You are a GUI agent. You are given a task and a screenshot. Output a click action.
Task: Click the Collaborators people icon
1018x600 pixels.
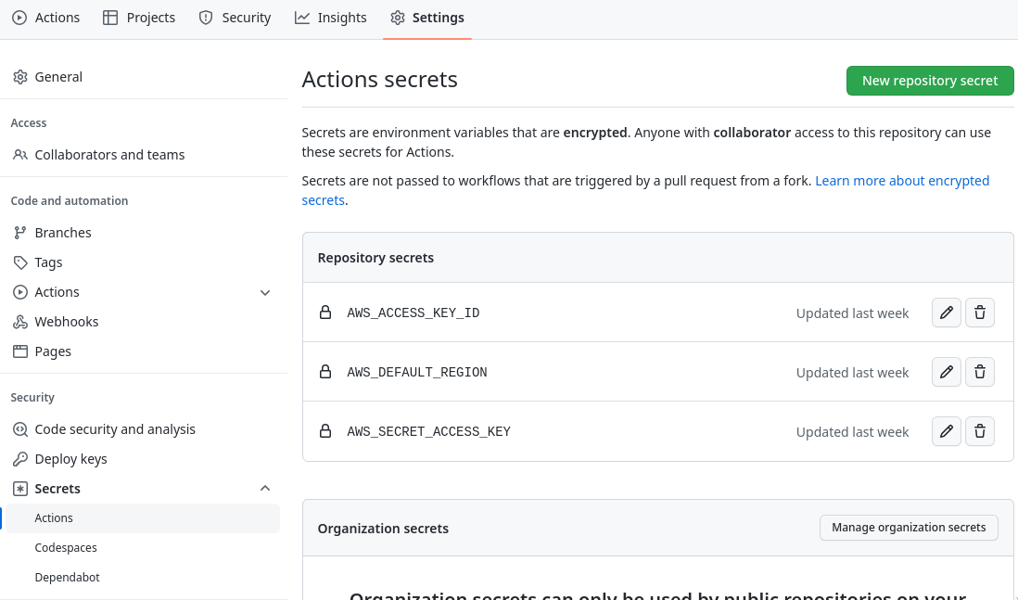click(20, 155)
